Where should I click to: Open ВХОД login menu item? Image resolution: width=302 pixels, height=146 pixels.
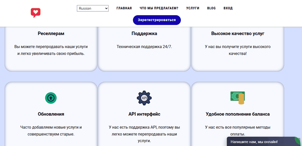(x=228, y=8)
